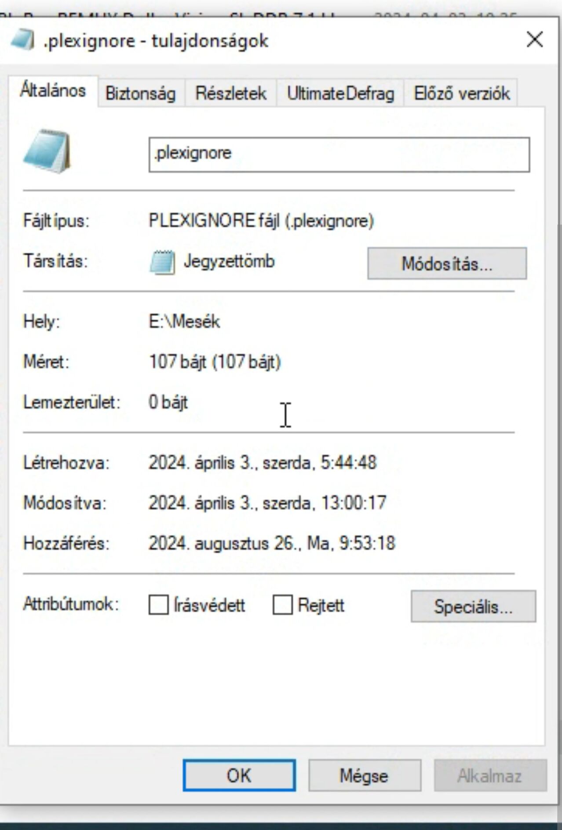Image resolution: width=562 pixels, height=830 pixels.
Task: Click the Módosítás... button
Action: tap(447, 263)
